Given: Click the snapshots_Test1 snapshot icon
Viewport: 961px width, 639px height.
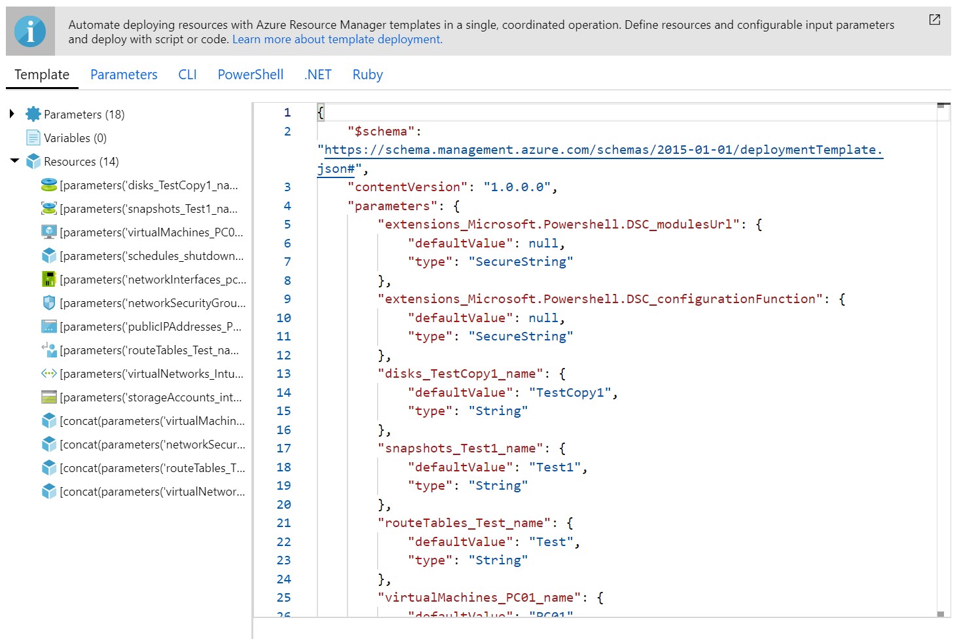Looking at the screenshot, I should pyautogui.click(x=49, y=208).
